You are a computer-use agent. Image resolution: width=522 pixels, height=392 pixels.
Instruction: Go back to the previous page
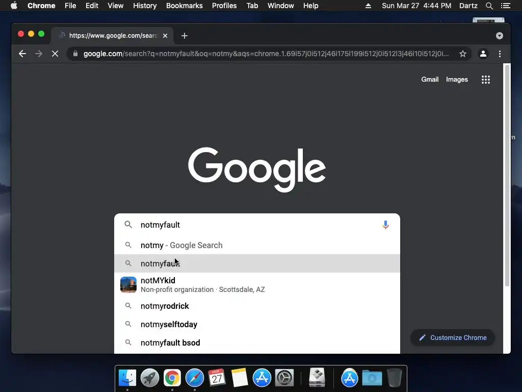pos(22,54)
